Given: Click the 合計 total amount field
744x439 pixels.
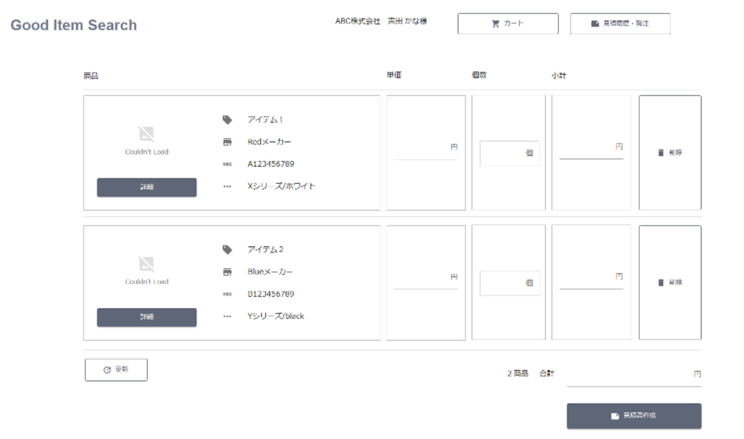Looking at the screenshot, I should click(x=633, y=375).
